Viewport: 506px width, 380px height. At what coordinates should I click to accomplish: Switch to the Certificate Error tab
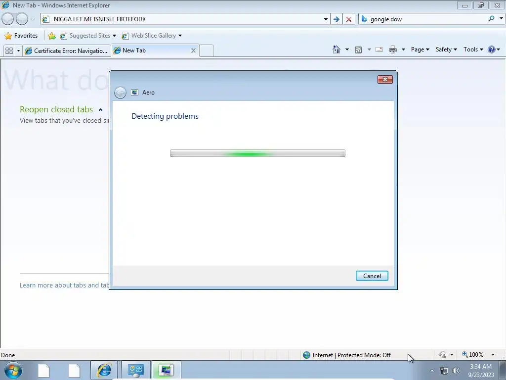coord(67,51)
